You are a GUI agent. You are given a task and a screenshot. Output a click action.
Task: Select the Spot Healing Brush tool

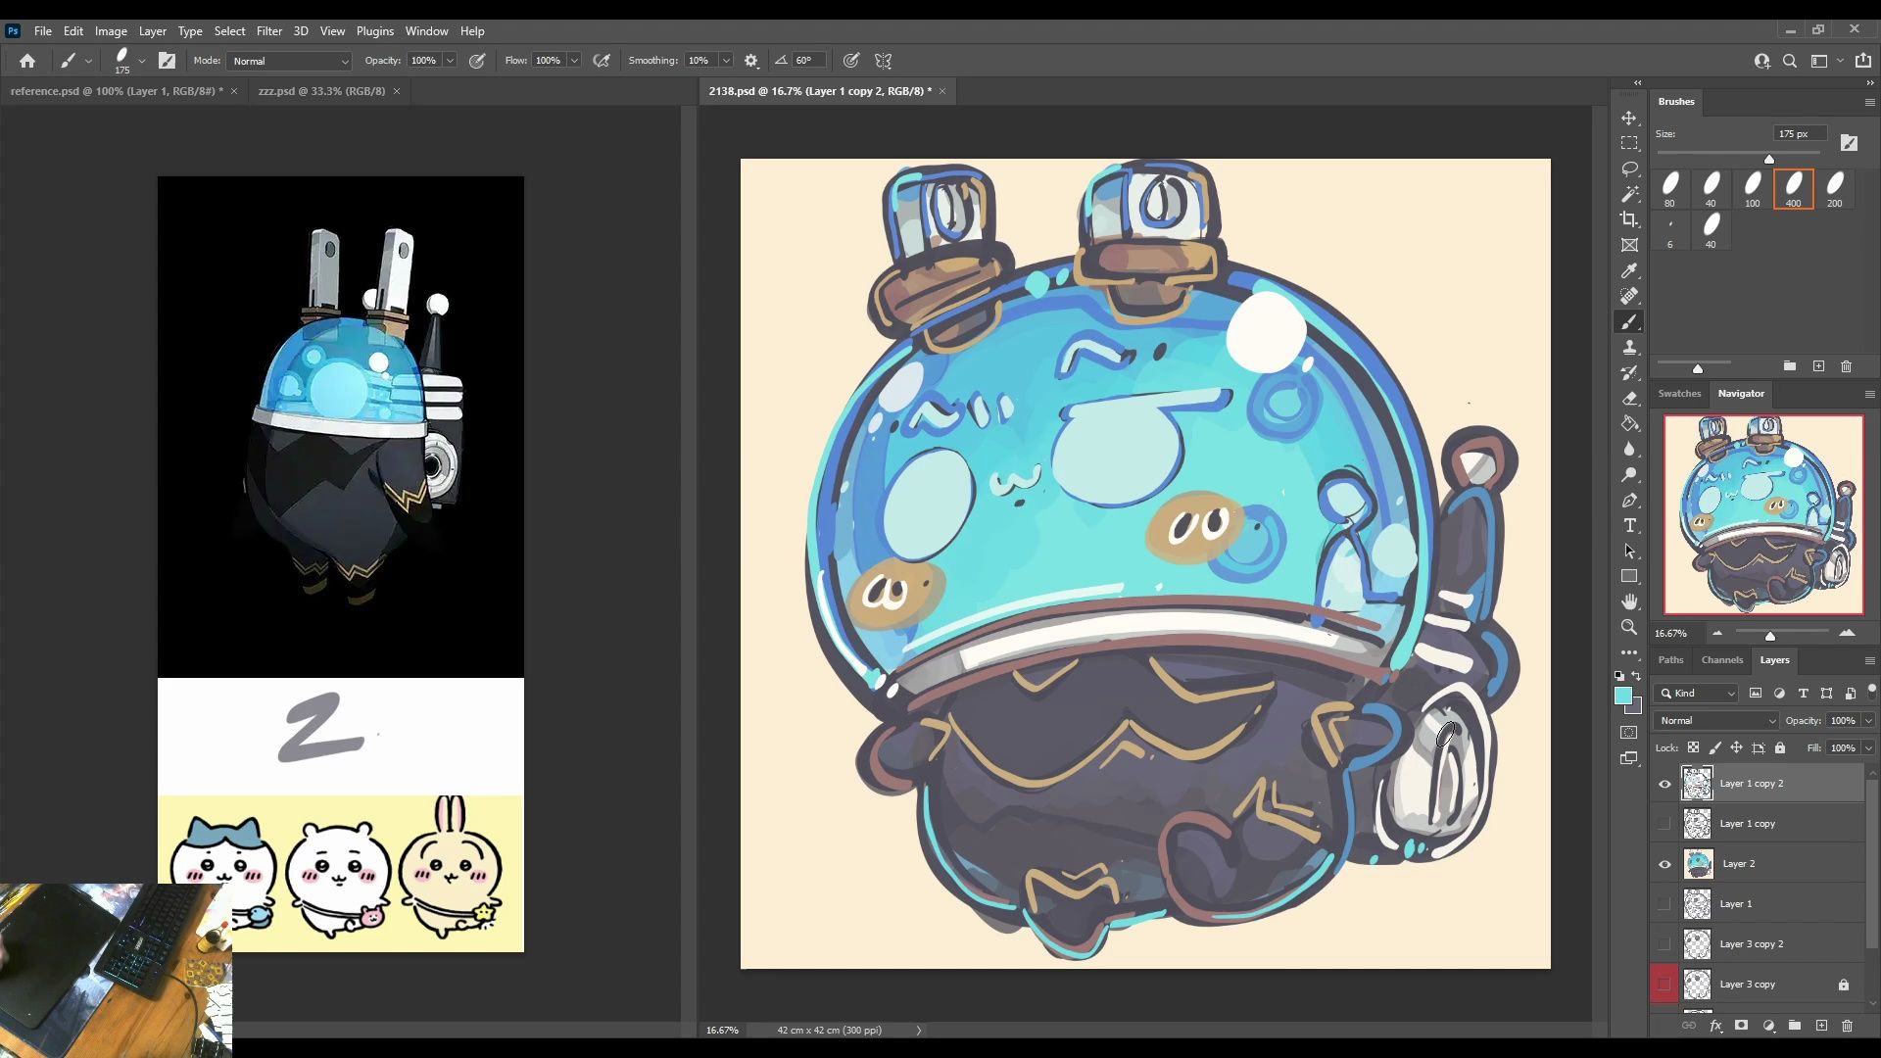point(1629,296)
